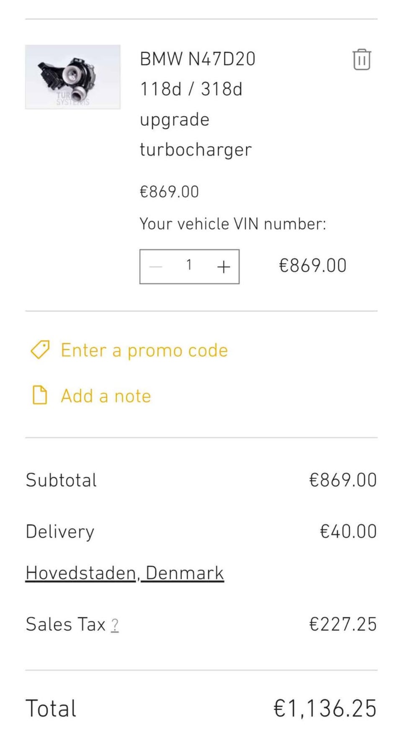
Task: Click the Delivery cost €40.00
Action: coord(348,531)
